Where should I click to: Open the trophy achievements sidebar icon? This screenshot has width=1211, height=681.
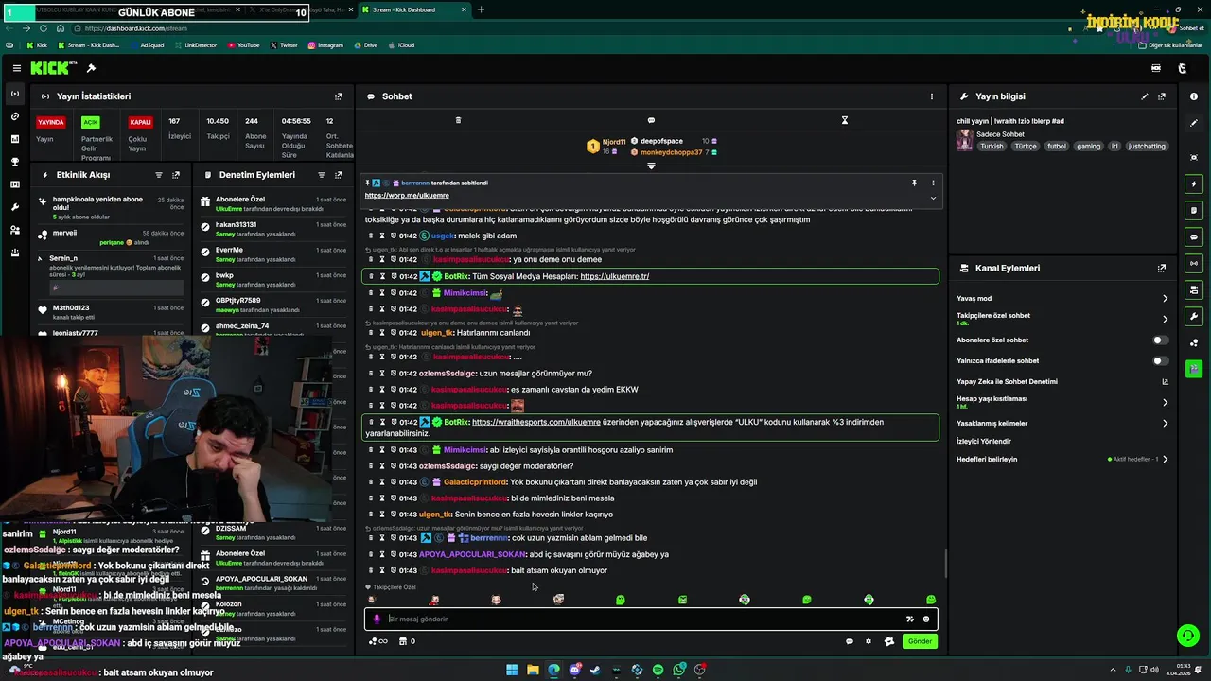pos(14,162)
